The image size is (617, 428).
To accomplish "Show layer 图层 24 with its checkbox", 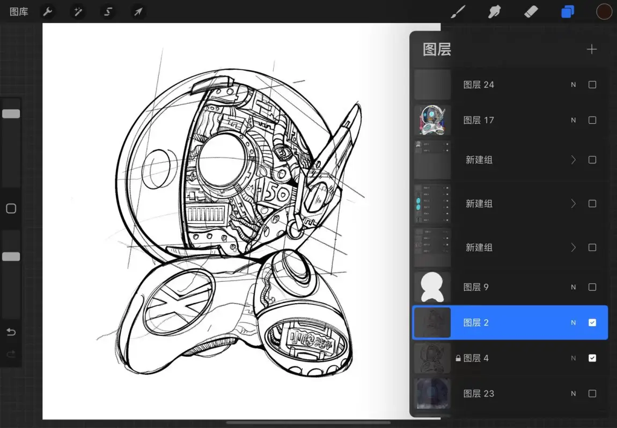I will (592, 85).
